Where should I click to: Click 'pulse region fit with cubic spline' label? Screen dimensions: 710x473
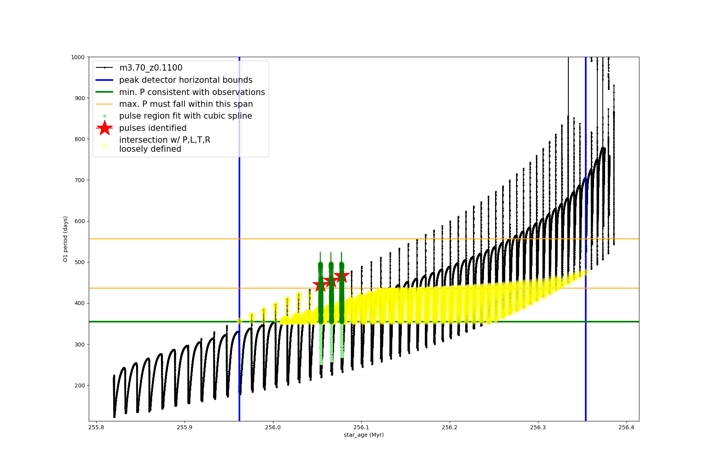point(185,116)
